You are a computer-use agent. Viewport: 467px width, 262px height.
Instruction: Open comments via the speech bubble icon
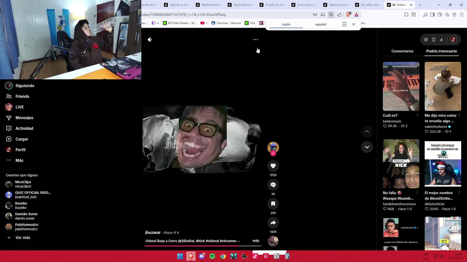point(273,185)
